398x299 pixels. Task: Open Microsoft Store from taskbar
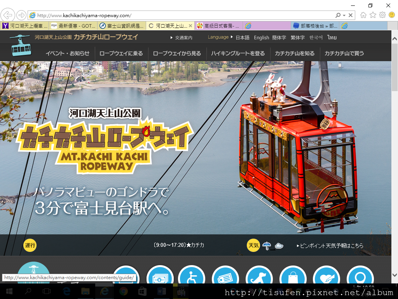[142, 291]
